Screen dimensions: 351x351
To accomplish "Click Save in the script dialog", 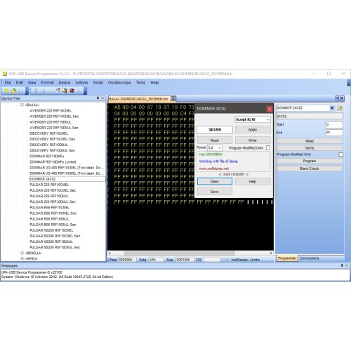I will (x=215, y=192).
